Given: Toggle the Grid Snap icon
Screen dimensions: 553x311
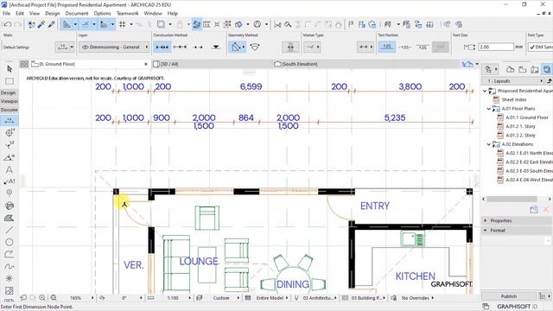Looking at the screenshot, I should 123,24.
